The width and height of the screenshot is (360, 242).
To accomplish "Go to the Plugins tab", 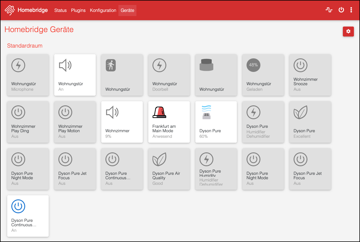I will tap(78, 11).
